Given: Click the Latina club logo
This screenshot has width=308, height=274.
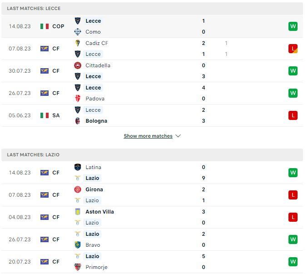Looking at the screenshot, I should point(78,167).
